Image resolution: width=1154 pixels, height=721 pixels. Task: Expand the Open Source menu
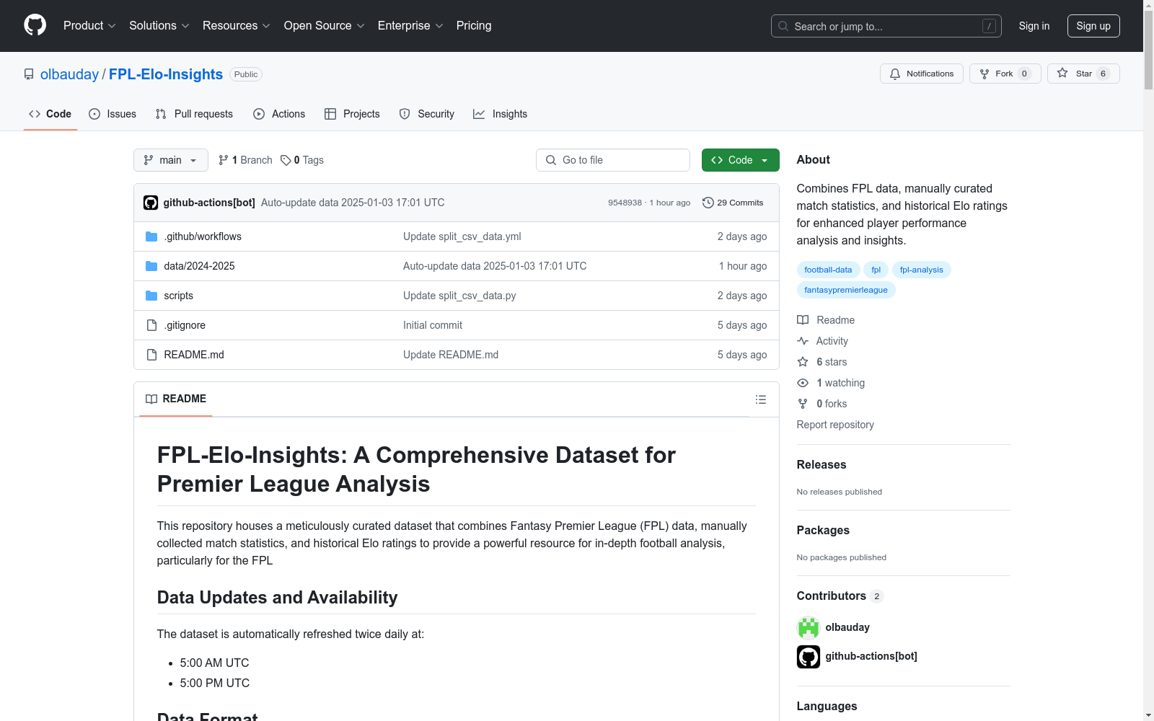(325, 25)
